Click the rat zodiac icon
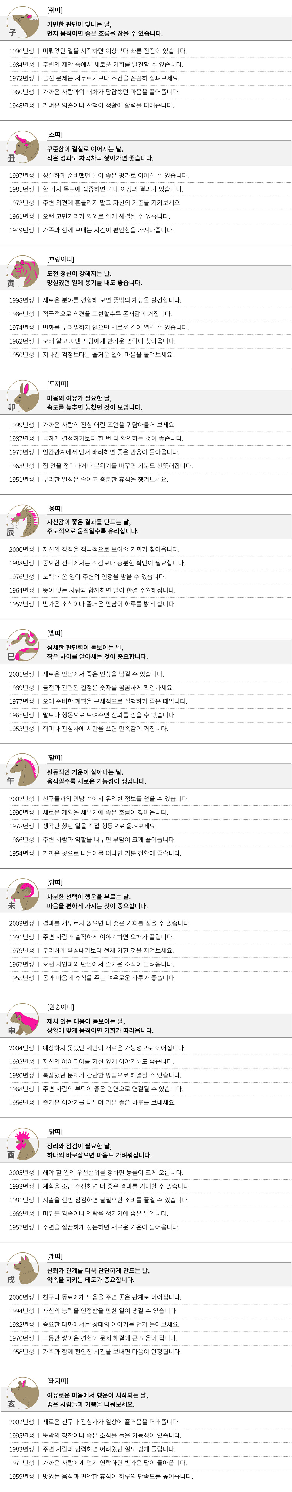 point(22,22)
